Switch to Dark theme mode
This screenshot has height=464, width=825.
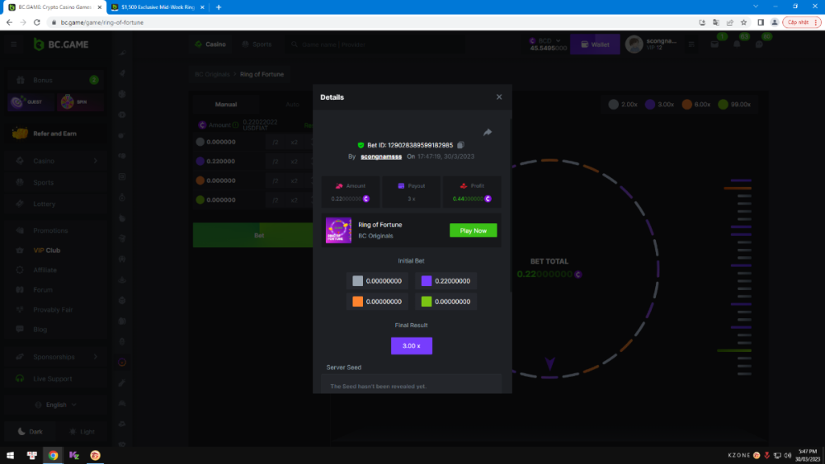pos(30,432)
